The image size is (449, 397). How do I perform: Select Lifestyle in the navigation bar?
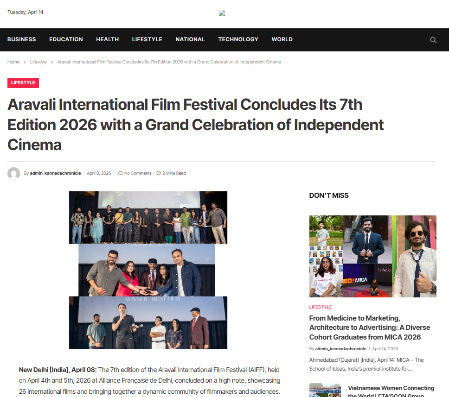tap(147, 39)
